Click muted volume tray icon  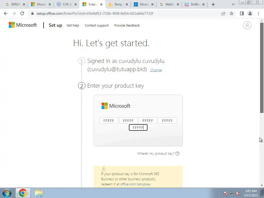pyautogui.click(x=238, y=193)
